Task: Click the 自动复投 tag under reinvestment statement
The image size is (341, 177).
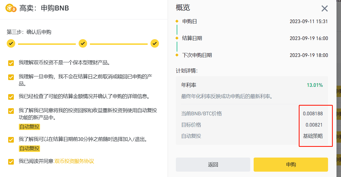Action: 30,127
